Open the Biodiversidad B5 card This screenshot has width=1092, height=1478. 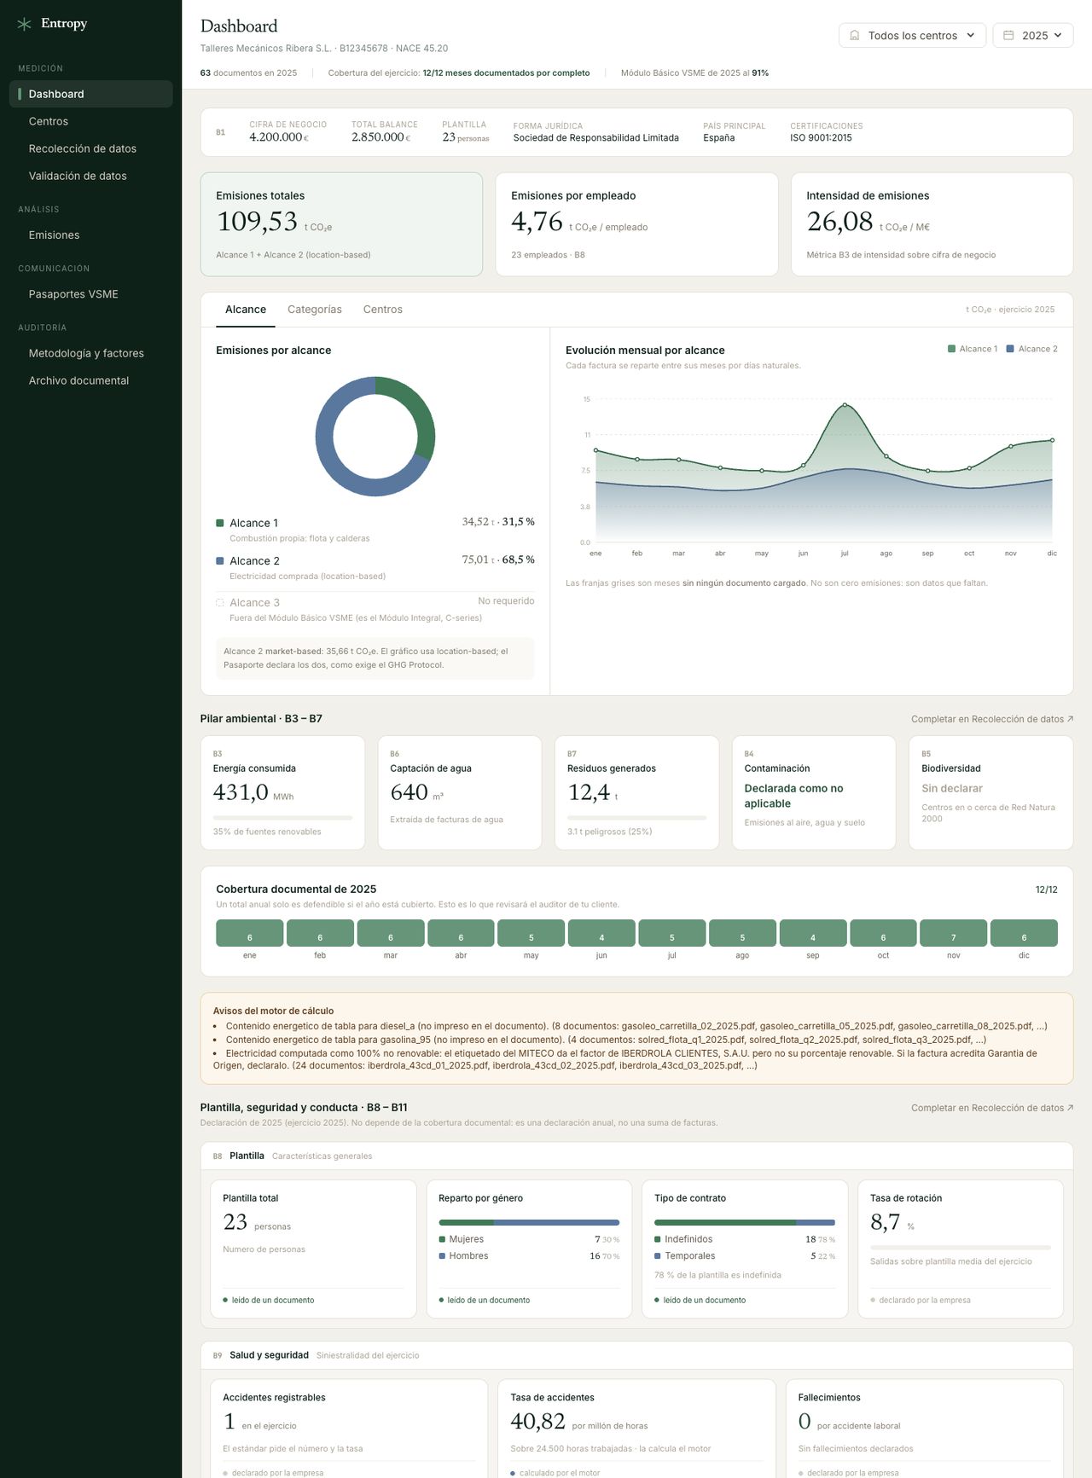point(991,792)
